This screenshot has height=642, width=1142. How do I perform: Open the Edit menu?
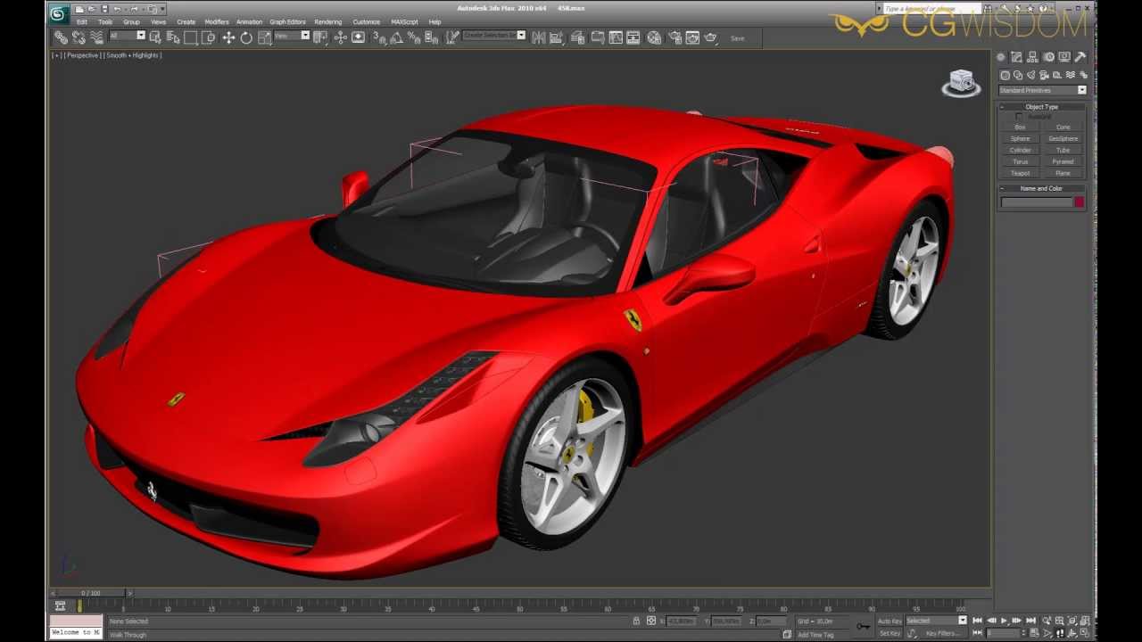82,21
